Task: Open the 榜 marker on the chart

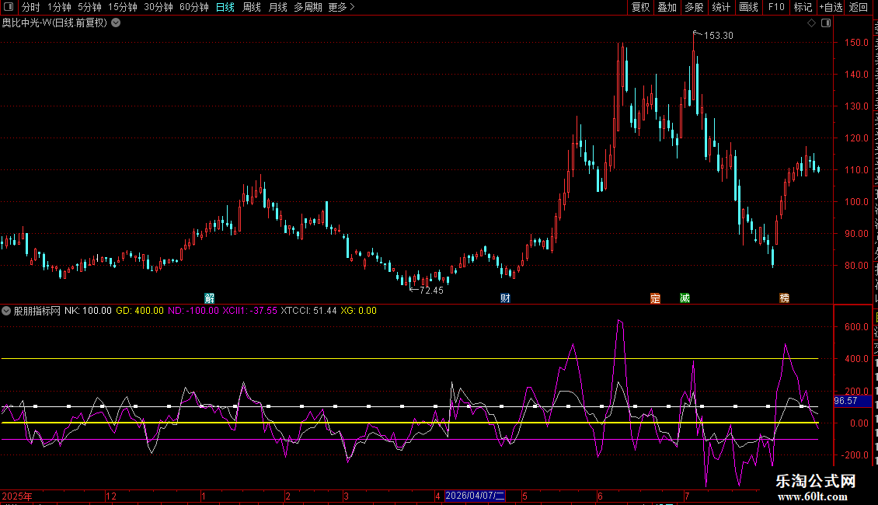Action: pyautogui.click(x=785, y=298)
